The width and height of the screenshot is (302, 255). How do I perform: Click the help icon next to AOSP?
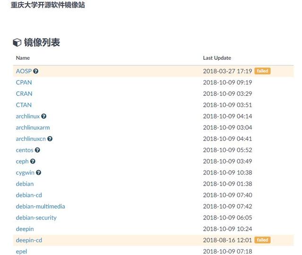(35, 71)
